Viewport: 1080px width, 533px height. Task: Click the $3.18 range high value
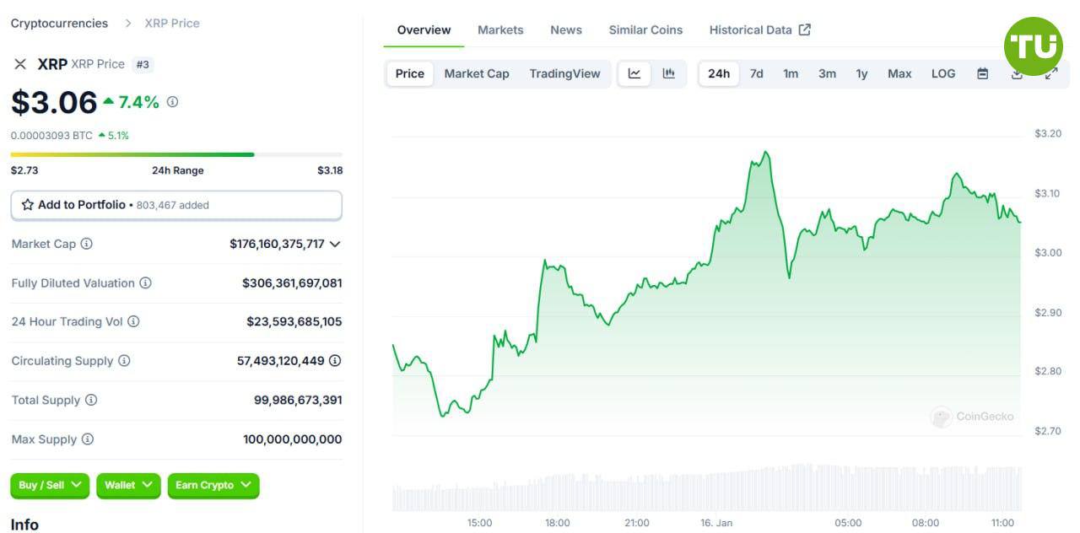point(330,170)
